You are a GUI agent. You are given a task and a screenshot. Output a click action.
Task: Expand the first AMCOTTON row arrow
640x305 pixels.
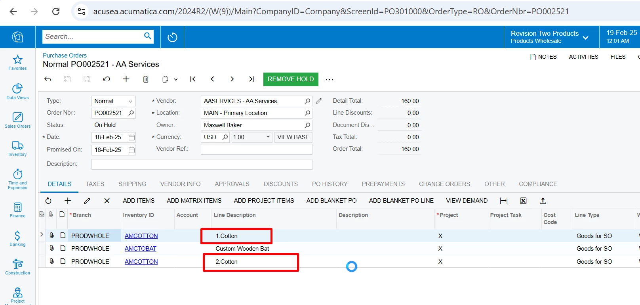click(42, 235)
